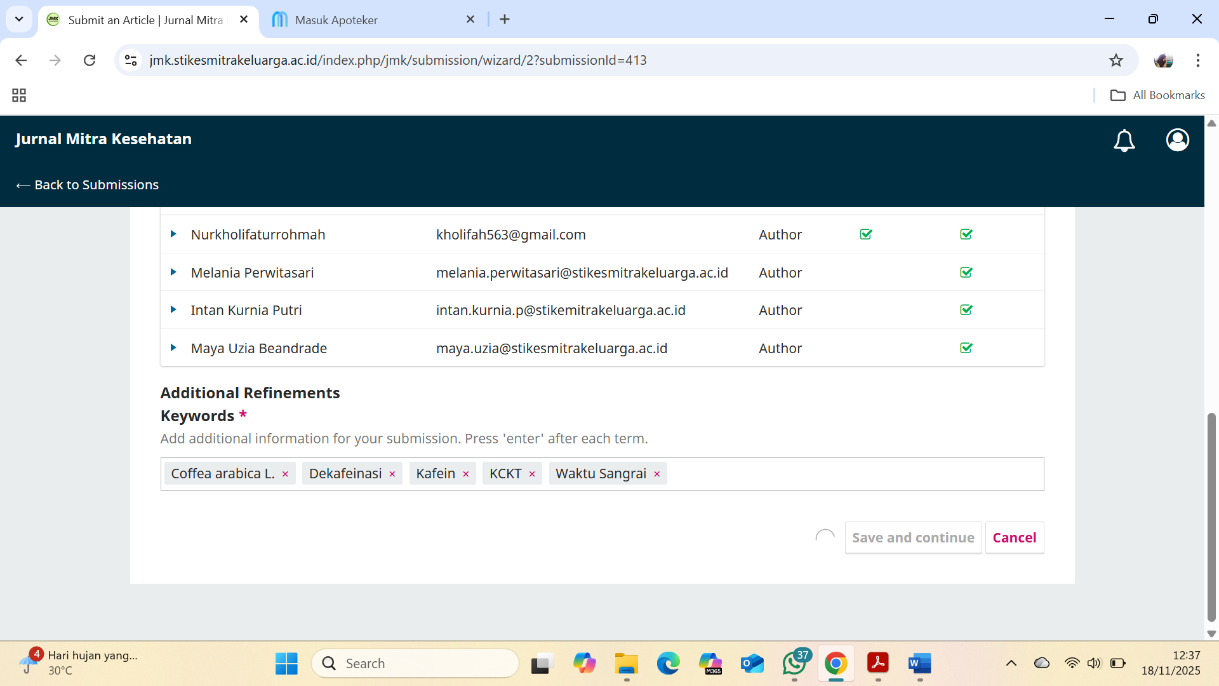Select the Submit an Article tab
The height and width of the screenshot is (686, 1219).
click(x=145, y=20)
